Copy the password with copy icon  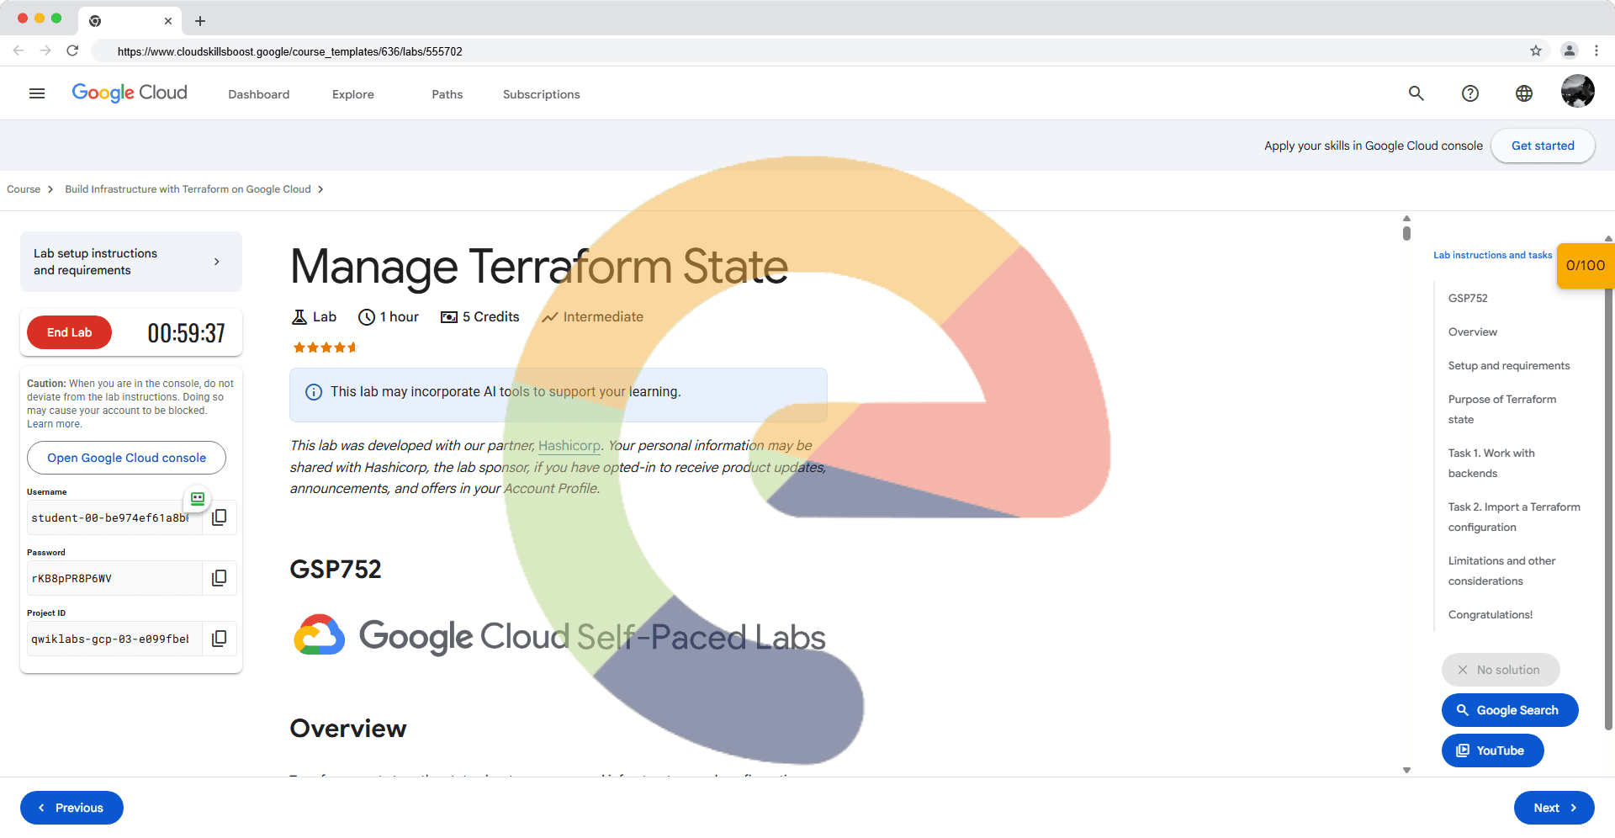click(x=220, y=578)
